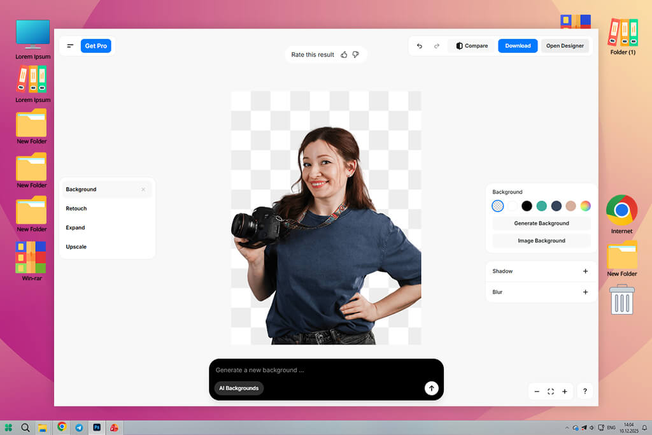
Task: Click the ENG language indicator
Action: point(611,427)
